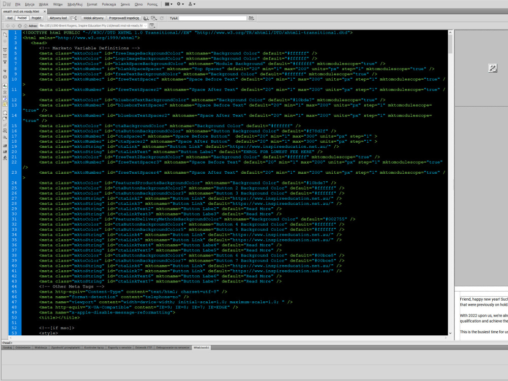Click the Collapse Selection icon
The width and height of the screenshot is (508, 381).
(5, 56)
